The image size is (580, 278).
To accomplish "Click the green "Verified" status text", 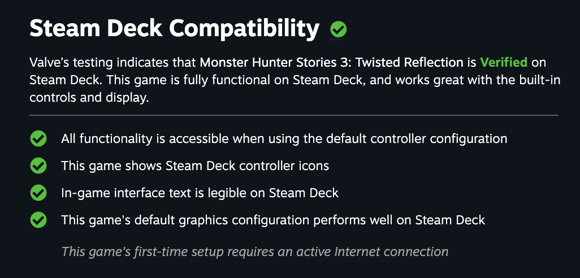I will (x=504, y=62).
